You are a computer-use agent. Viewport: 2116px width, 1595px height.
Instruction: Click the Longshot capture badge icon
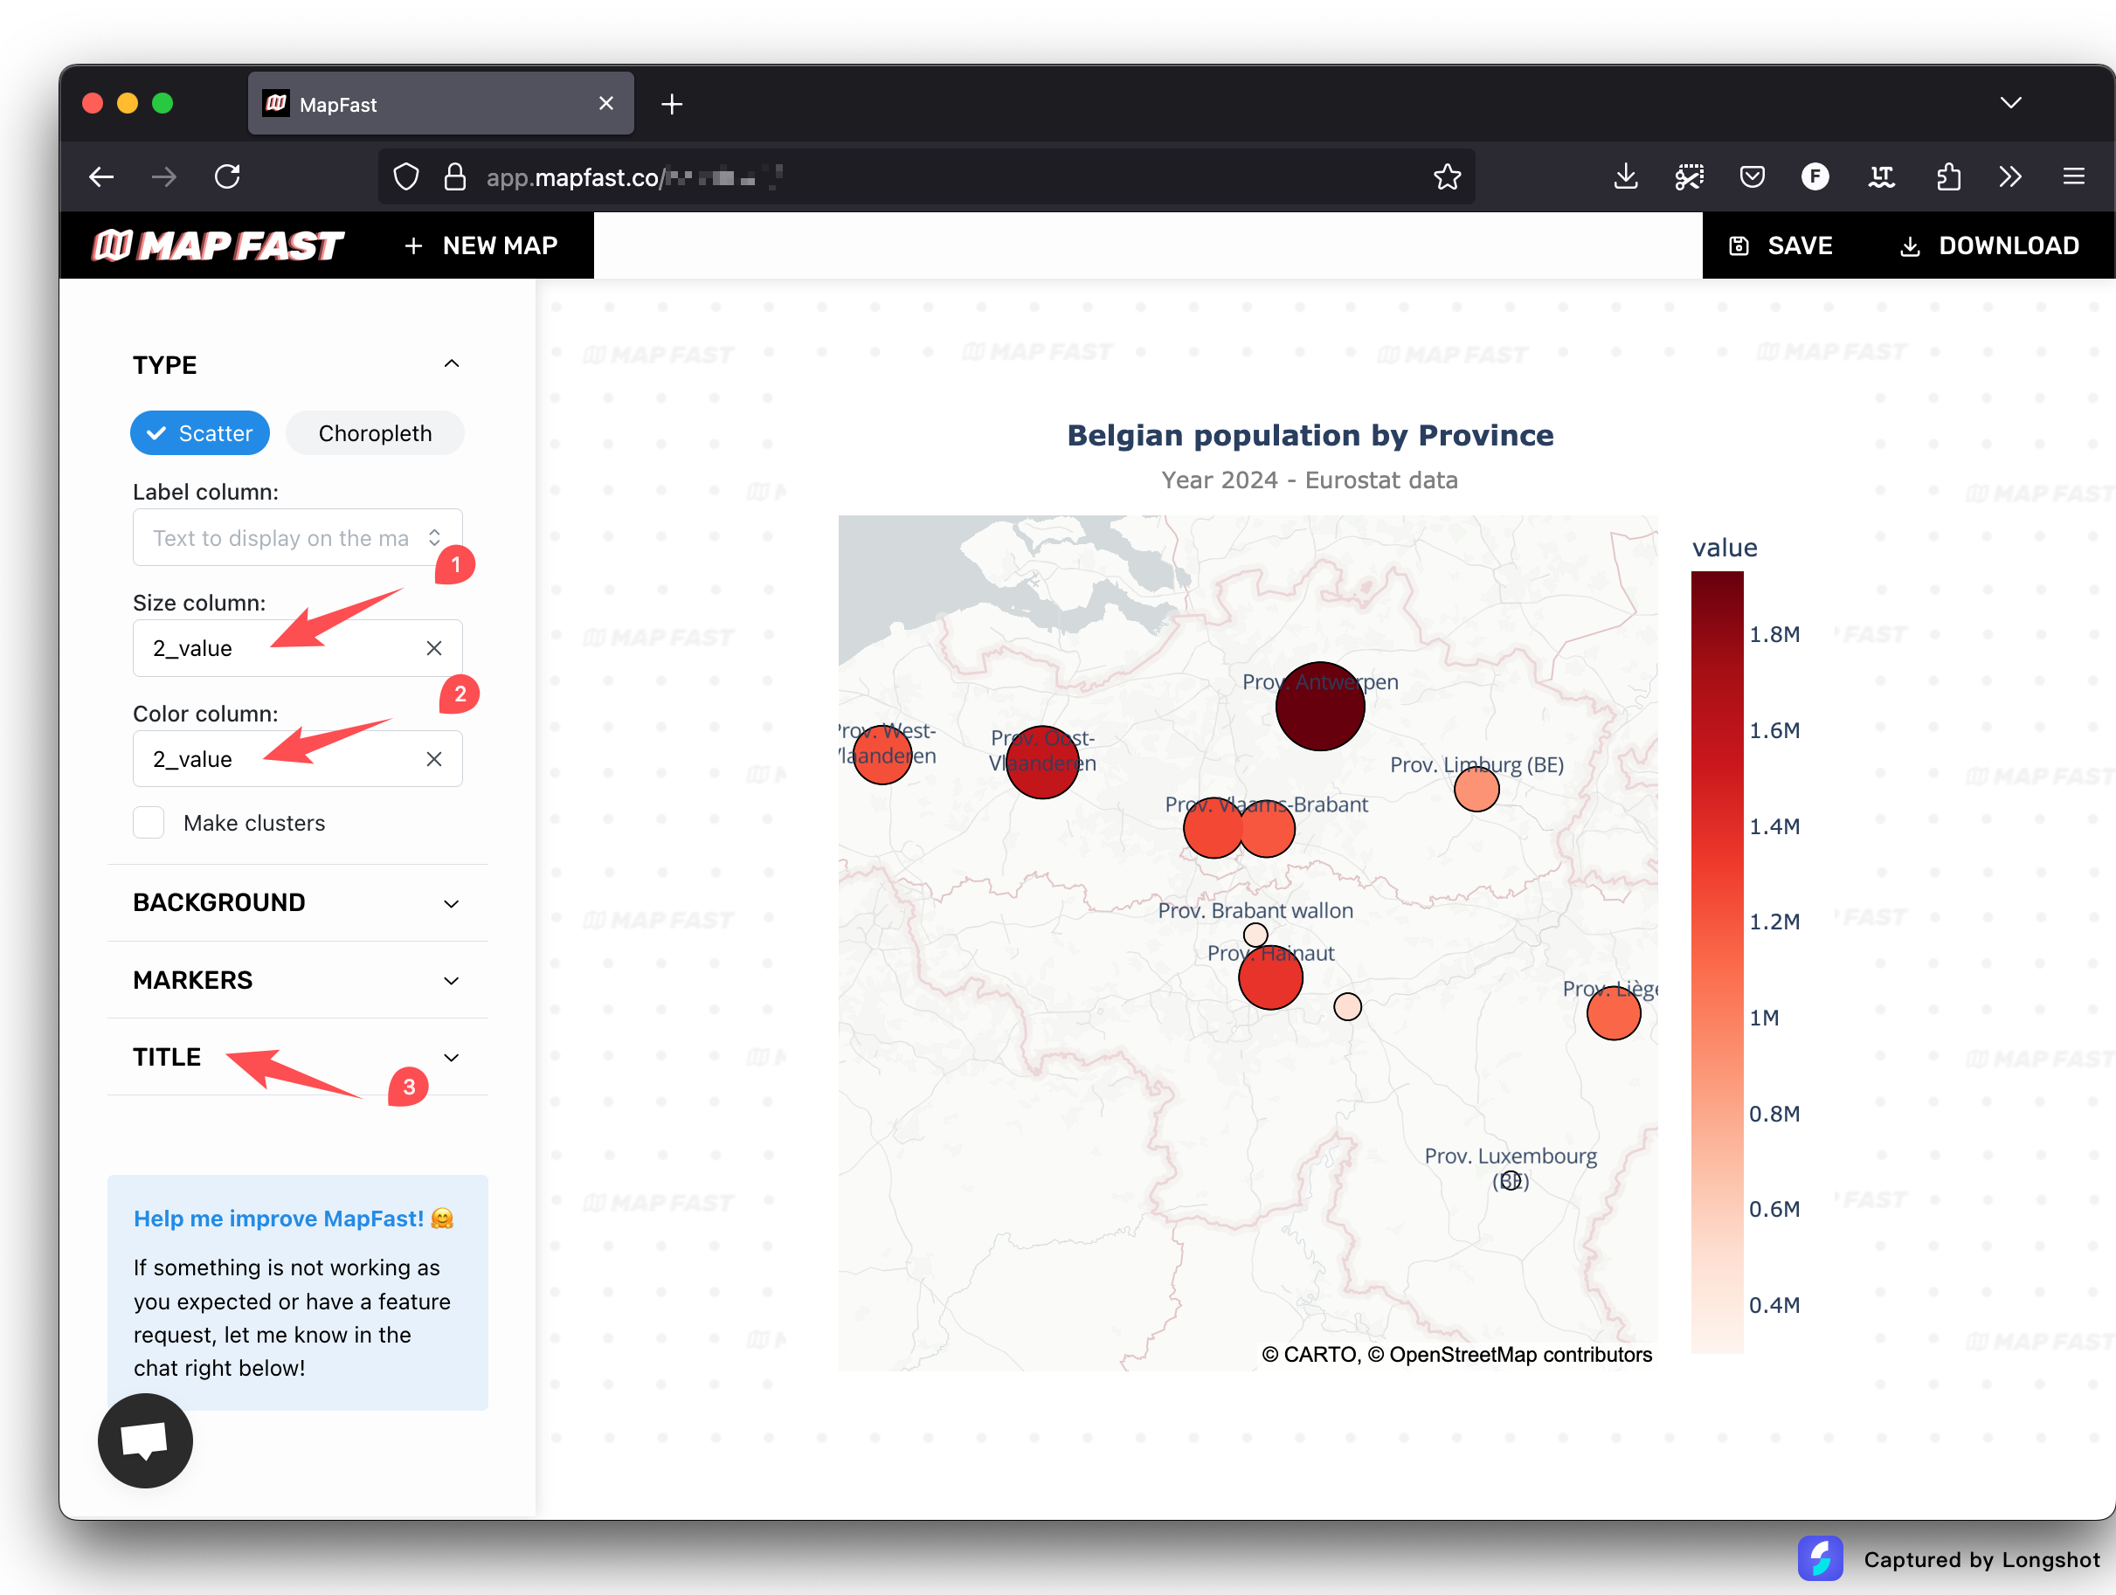(x=1821, y=1558)
